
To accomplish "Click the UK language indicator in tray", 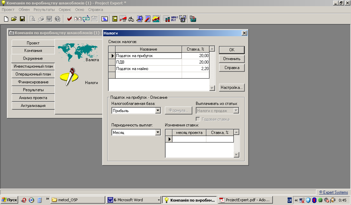I will 290,200.
